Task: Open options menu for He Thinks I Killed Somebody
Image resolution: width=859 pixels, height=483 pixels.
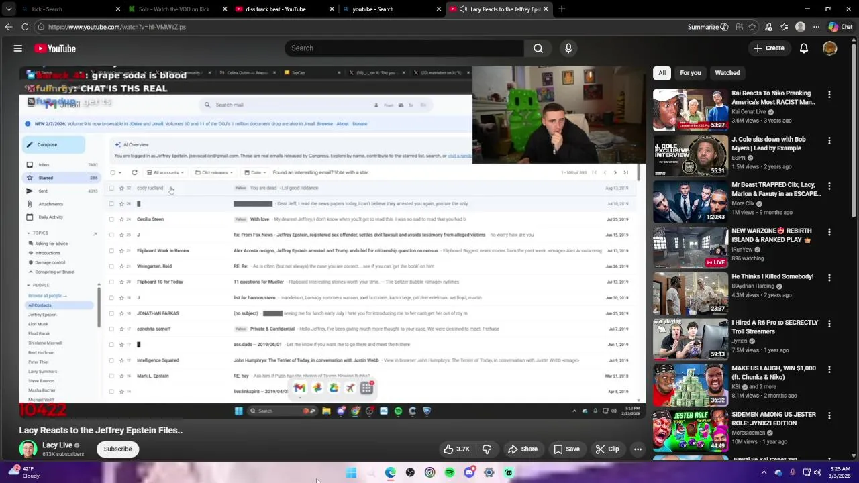Action: (x=829, y=278)
